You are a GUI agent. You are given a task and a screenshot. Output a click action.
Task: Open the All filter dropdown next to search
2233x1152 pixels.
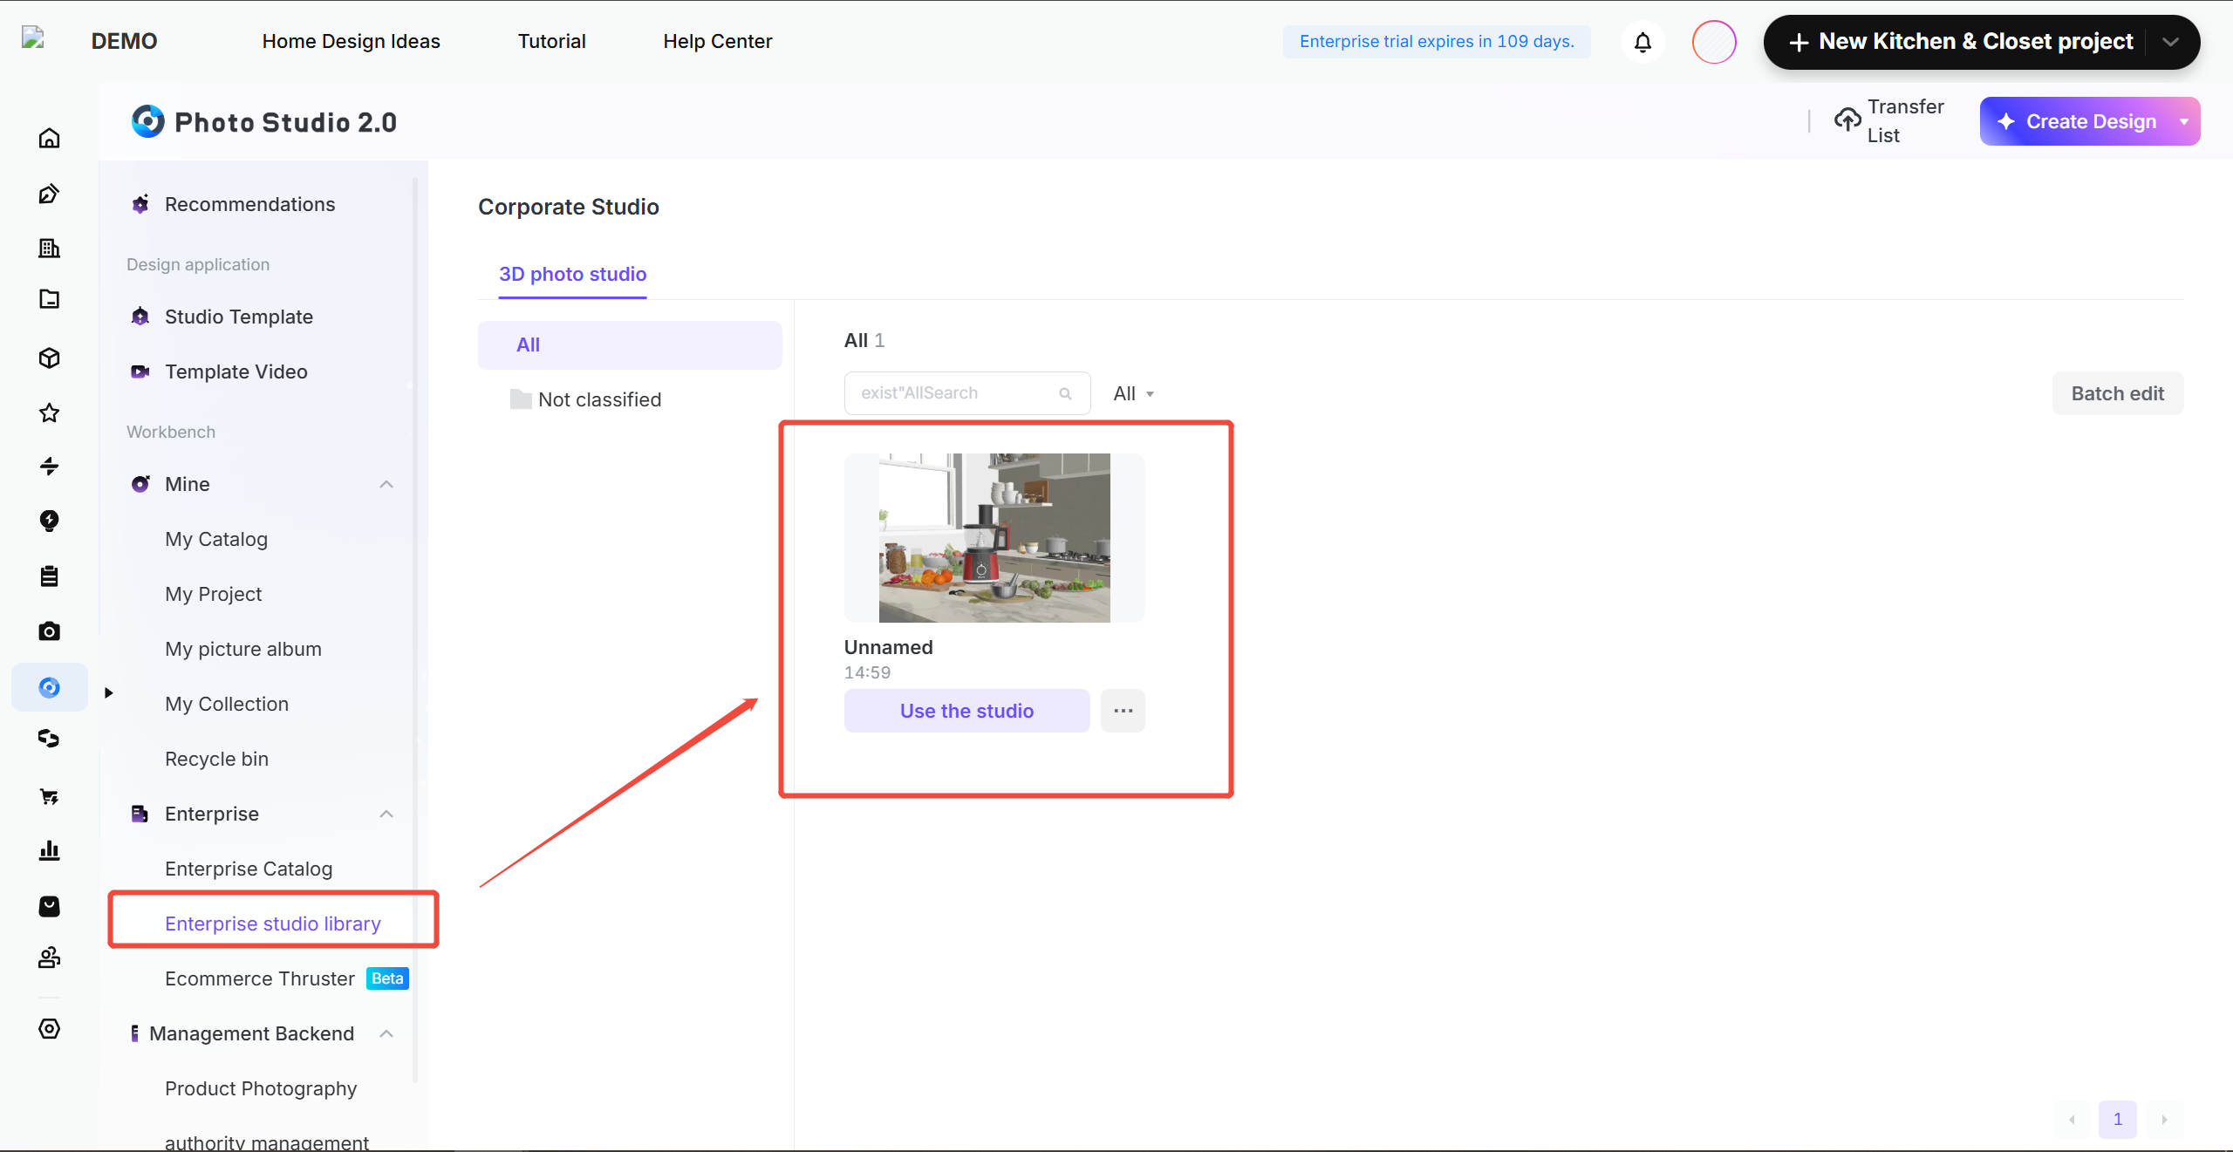click(1134, 394)
